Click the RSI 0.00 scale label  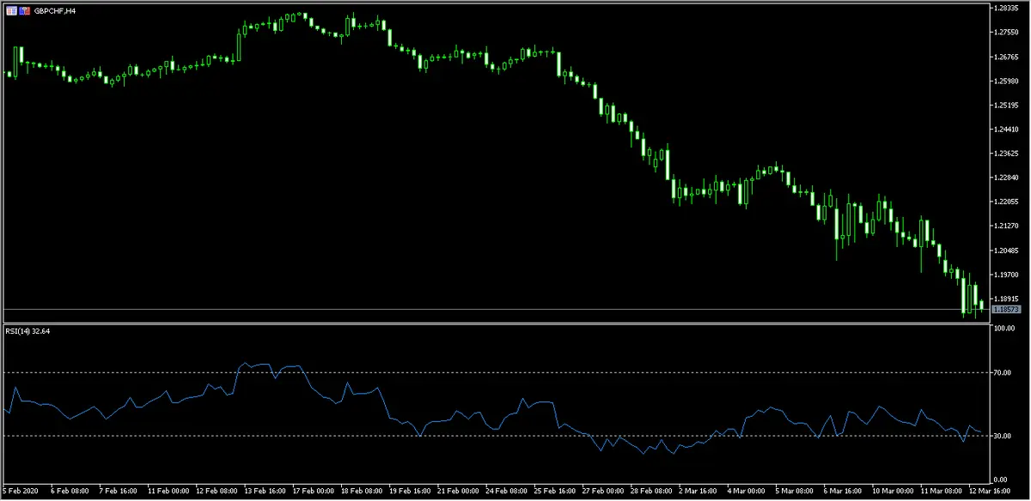(999, 479)
